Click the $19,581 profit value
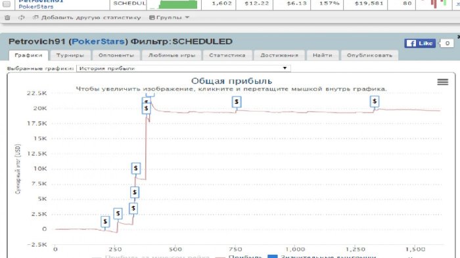 click(x=369, y=3)
